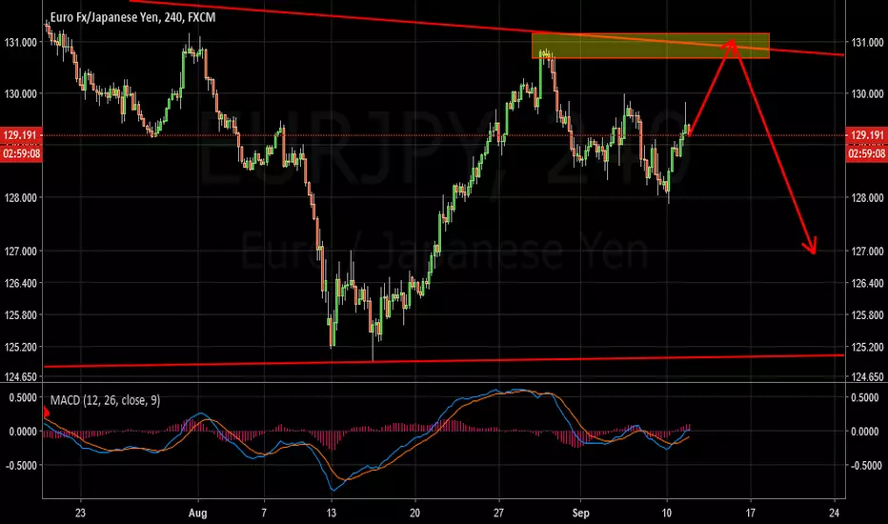Click the 131.000 label on the left price axis
The width and height of the screenshot is (888, 524).
tap(20, 43)
